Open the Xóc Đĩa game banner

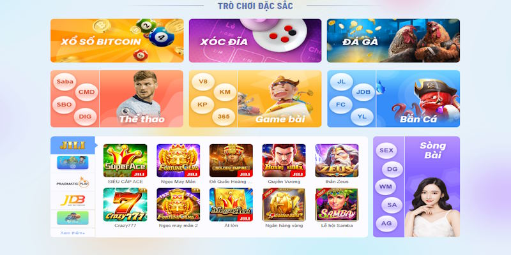pyautogui.click(x=255, y=41)
